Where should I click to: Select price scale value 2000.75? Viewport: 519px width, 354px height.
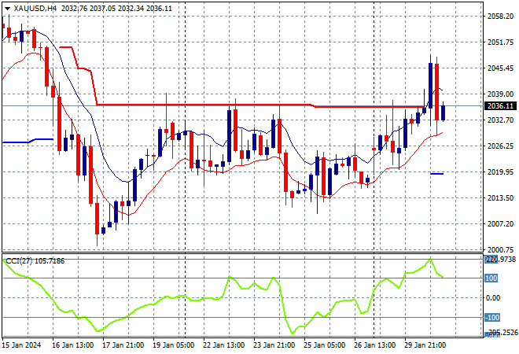pos(500,249)
